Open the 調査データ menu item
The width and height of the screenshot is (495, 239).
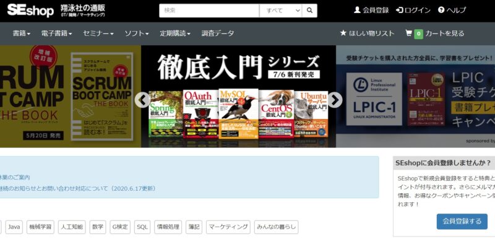pyautogui.click(x=218, y=33)
